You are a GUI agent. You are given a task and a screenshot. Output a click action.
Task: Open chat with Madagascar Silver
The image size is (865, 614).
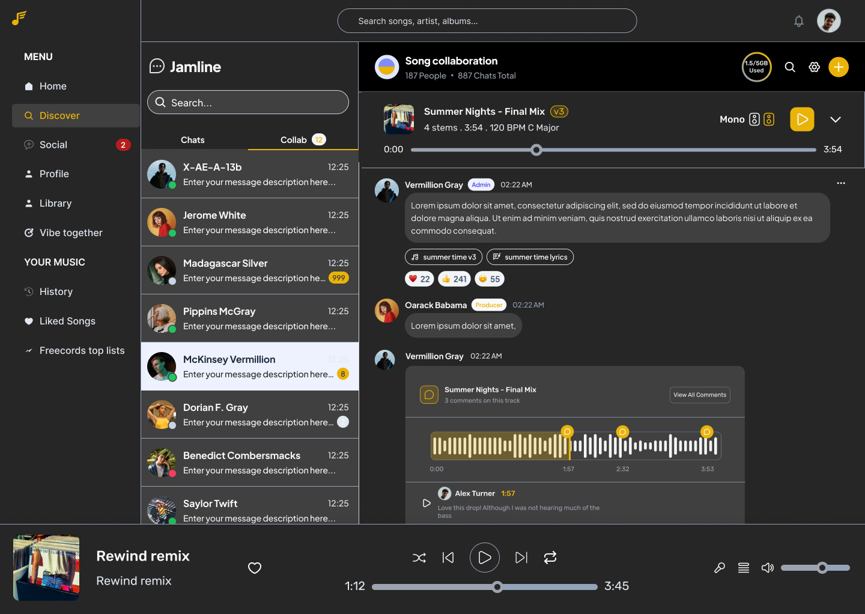point(250,270)
